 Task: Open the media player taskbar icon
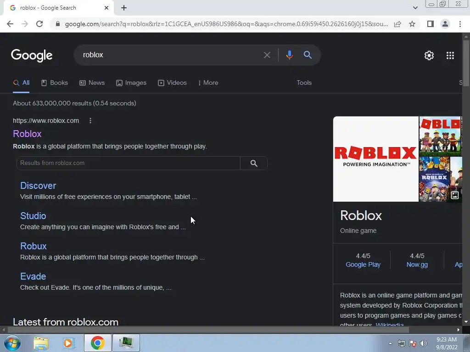tap(69, 343)
